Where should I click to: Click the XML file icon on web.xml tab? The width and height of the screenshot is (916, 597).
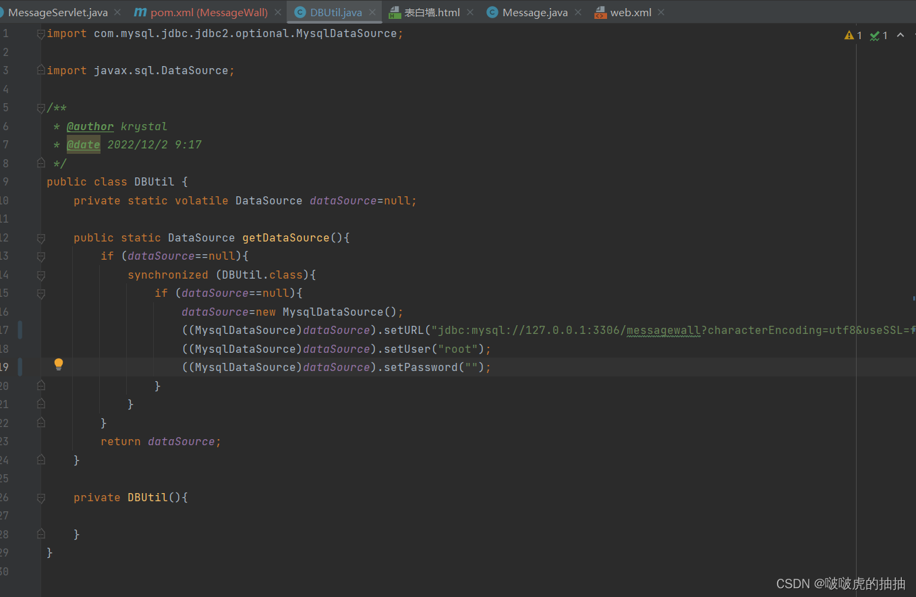600,12
